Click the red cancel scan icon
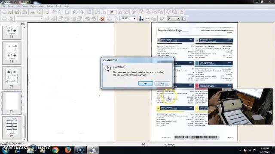Viewport: 275px width, 154px height. click(x=102, y=18)
